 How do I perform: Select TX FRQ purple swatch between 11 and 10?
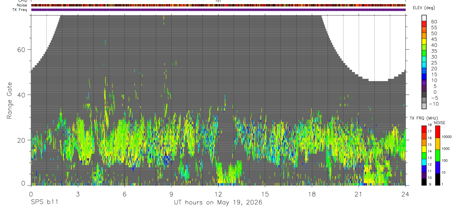(x=424, y=175)
